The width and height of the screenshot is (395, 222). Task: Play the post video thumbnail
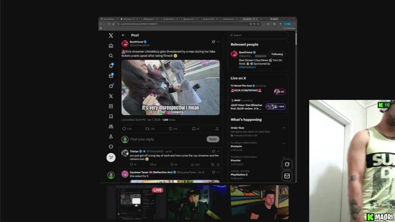170,87
